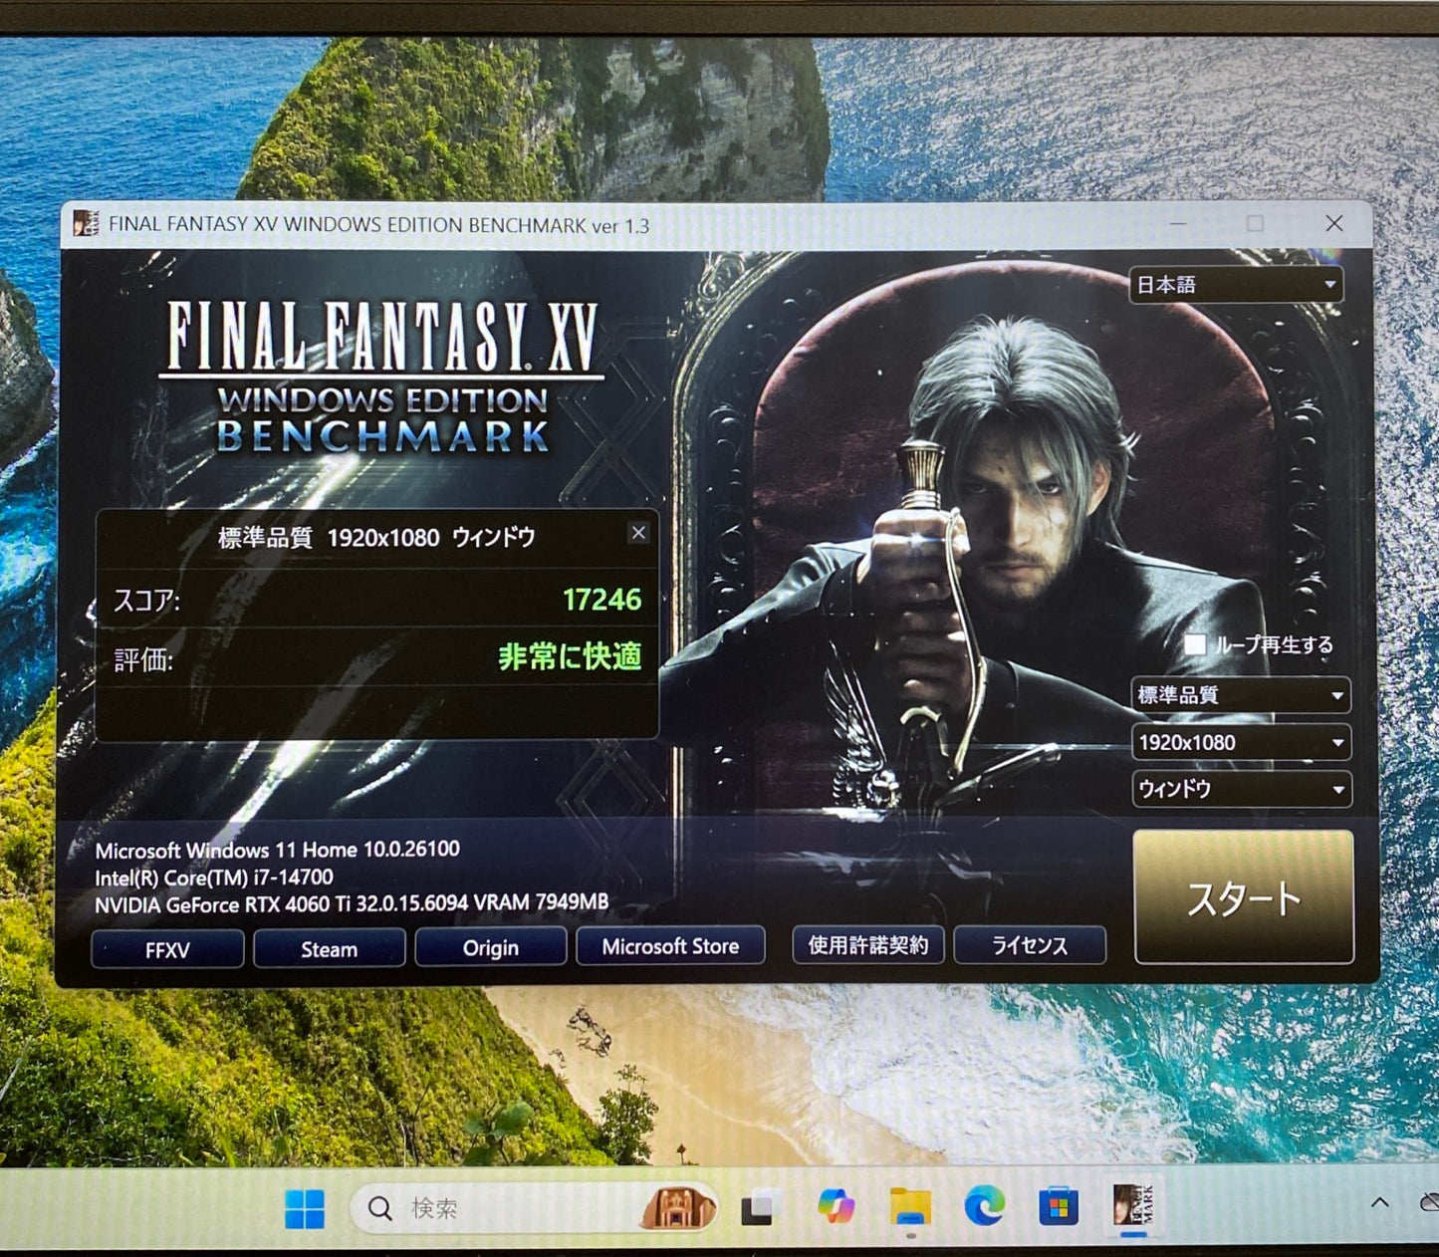The width and height of the screenshot is (1439, 1257).
Task: Click the widget thumbnail inside the search bar
Action: click(x=679, y=1205)
